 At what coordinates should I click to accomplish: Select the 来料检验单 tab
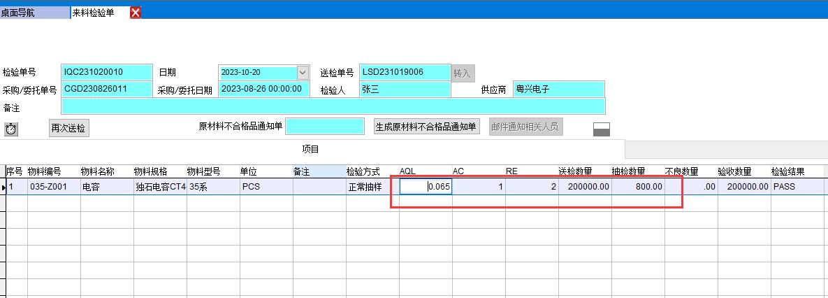coord(96,13)
